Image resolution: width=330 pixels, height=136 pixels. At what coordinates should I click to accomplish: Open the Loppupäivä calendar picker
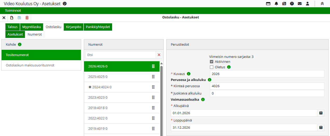pos(321,127)
